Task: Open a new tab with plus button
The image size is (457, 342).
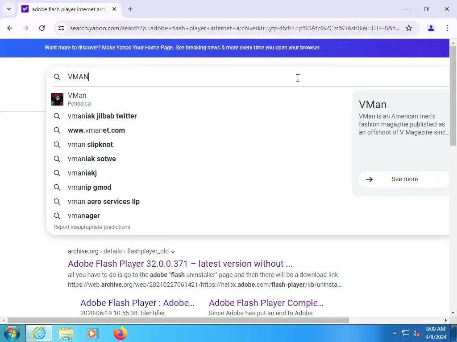Action: [130, 9]
